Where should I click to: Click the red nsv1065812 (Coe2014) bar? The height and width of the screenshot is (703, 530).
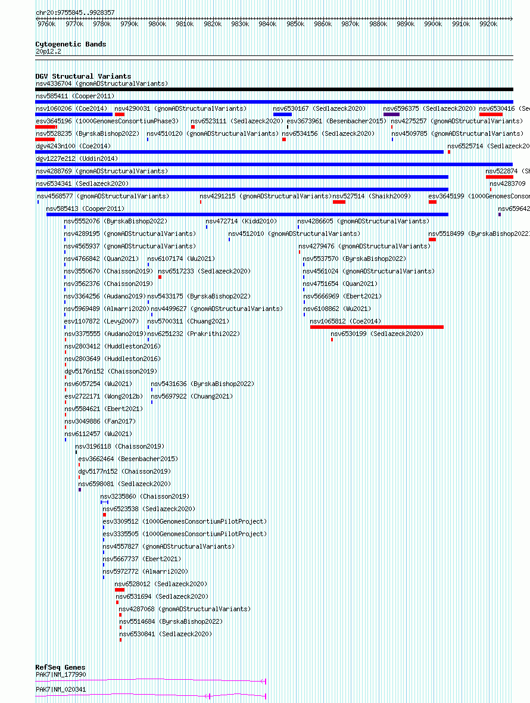[377, 327]
